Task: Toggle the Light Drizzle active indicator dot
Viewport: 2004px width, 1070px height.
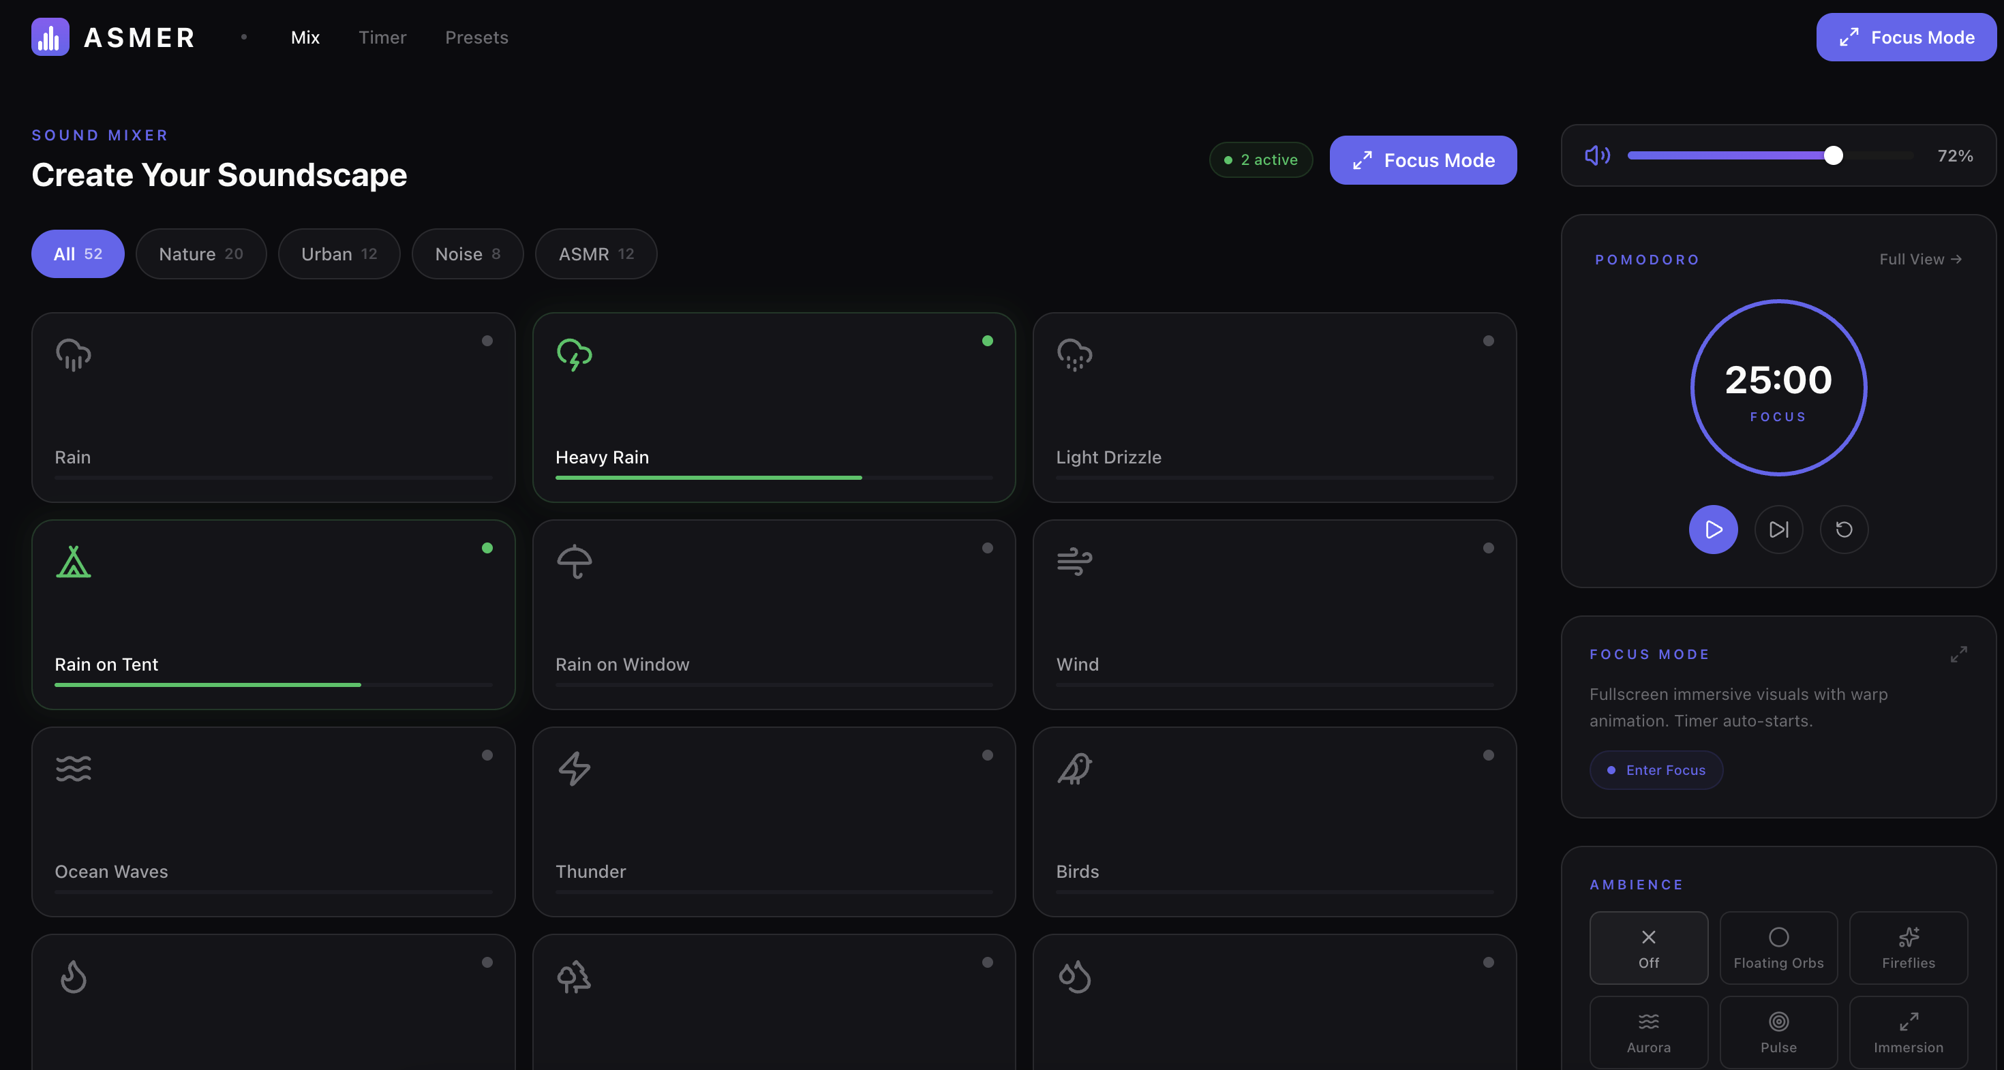Action: click(1488, 340)
